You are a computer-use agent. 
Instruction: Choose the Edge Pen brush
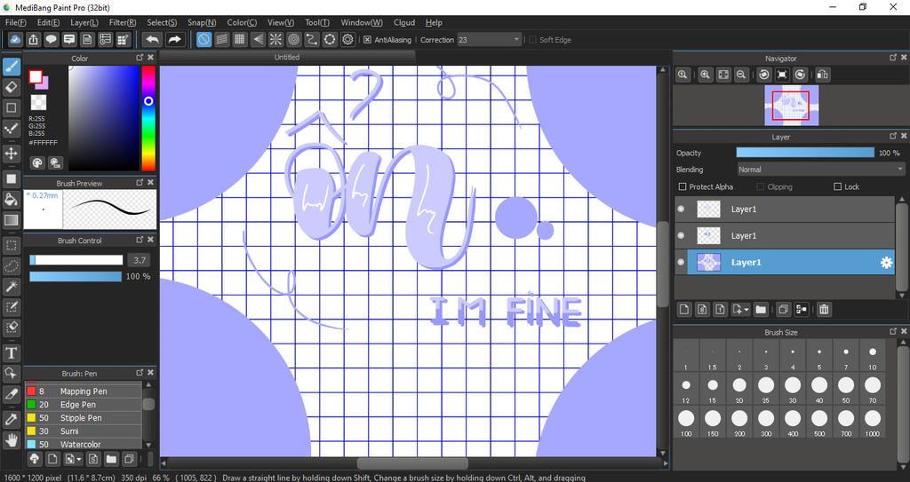(84, 404)
